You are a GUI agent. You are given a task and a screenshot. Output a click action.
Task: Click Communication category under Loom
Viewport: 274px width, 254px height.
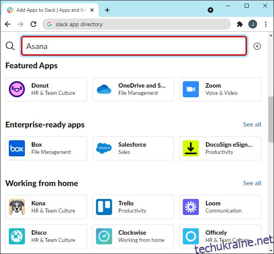223,211
